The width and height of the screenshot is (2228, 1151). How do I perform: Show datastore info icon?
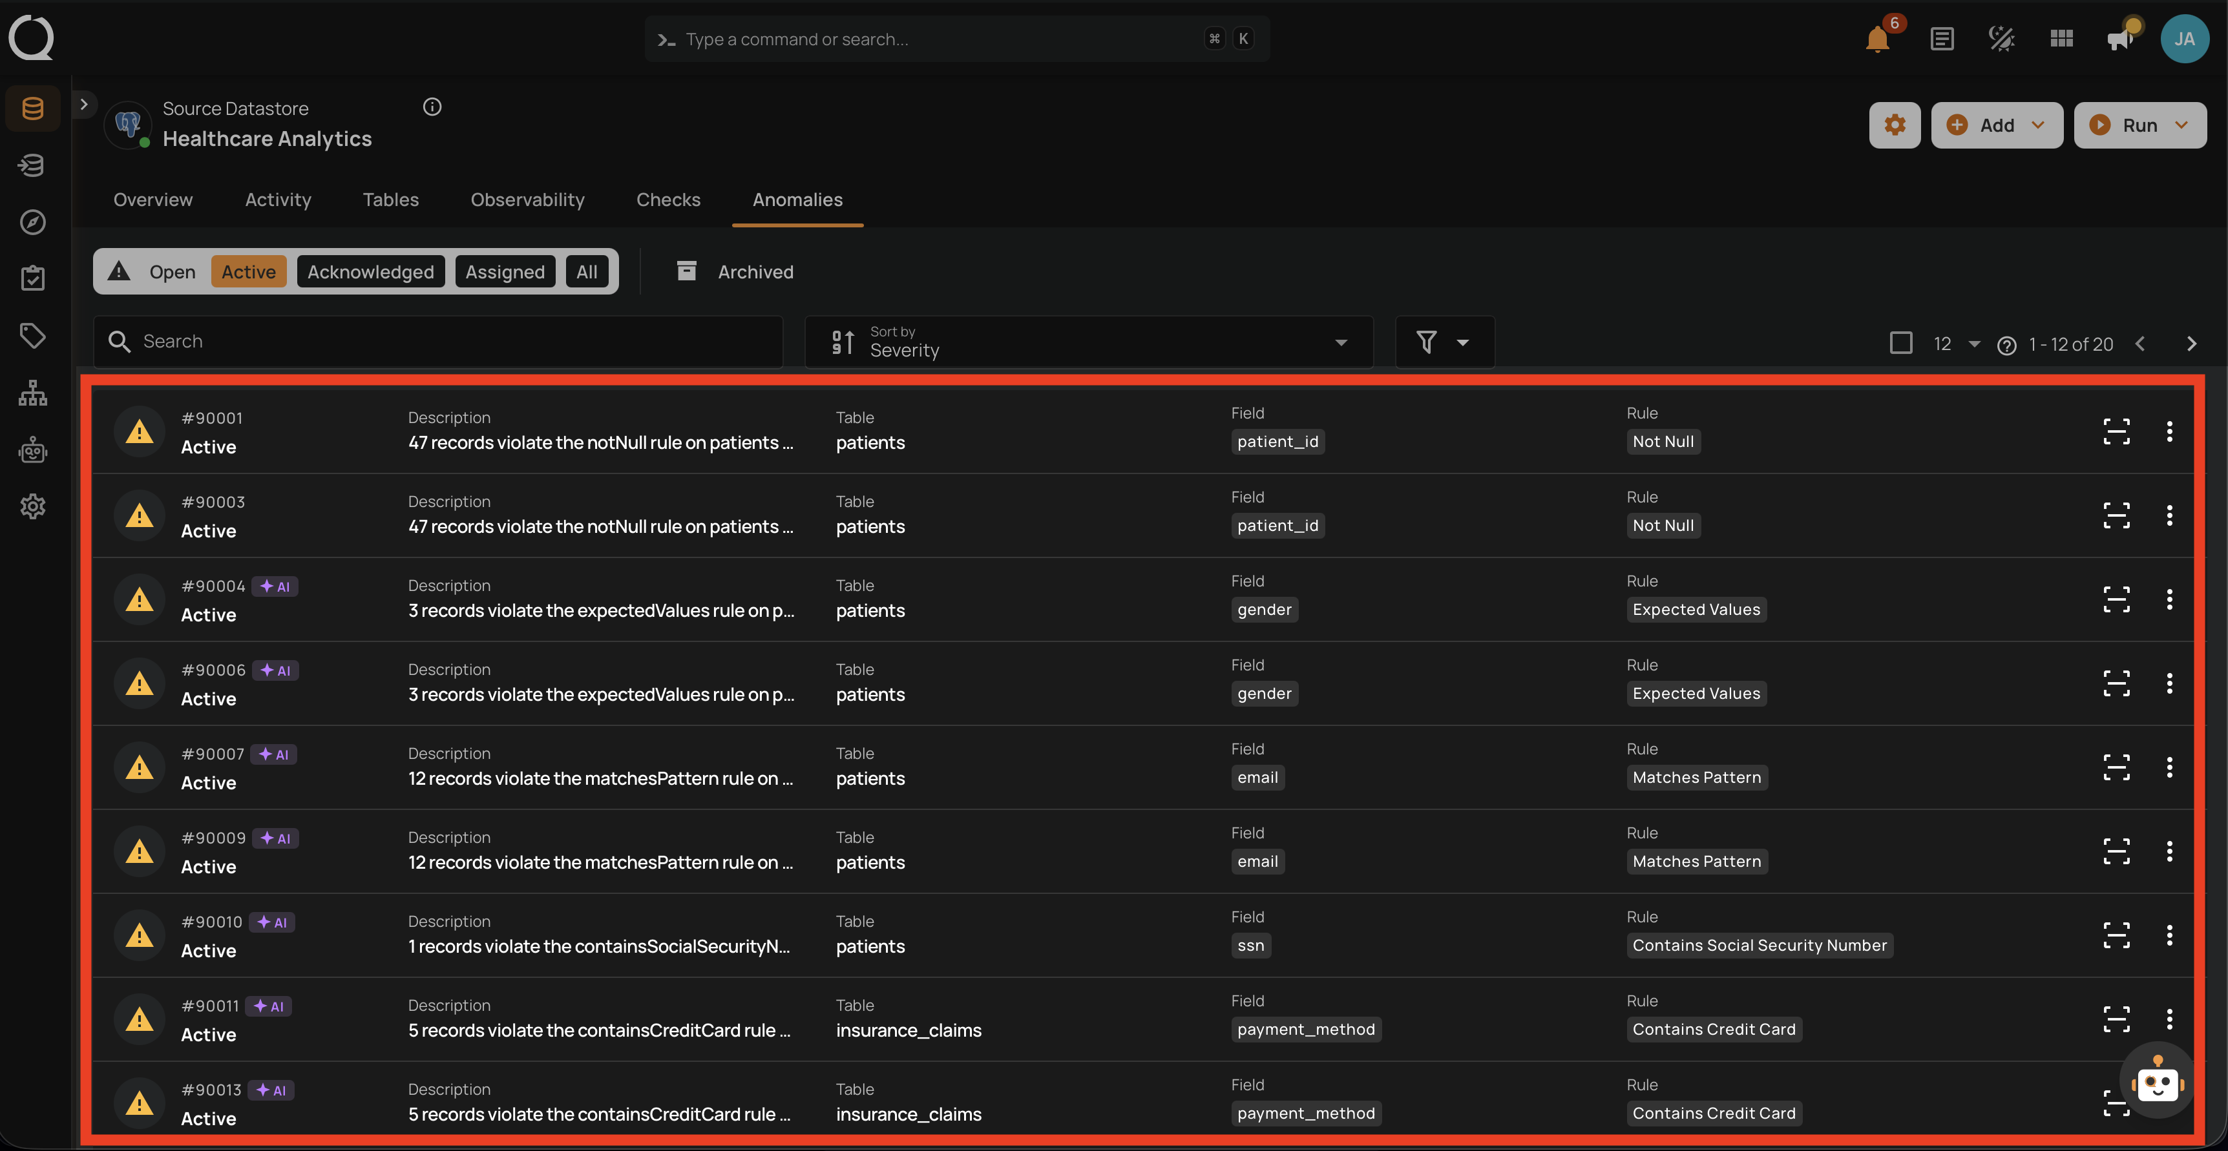coord(432,107)
